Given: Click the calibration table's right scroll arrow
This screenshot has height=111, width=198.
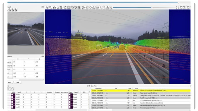Looking at the screenshot, I should (x=44, y=80).
